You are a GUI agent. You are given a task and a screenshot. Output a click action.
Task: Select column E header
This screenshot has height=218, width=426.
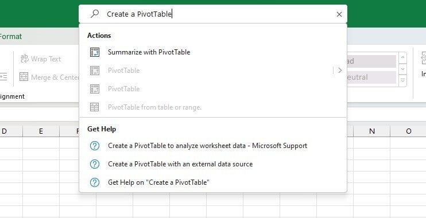41,131
